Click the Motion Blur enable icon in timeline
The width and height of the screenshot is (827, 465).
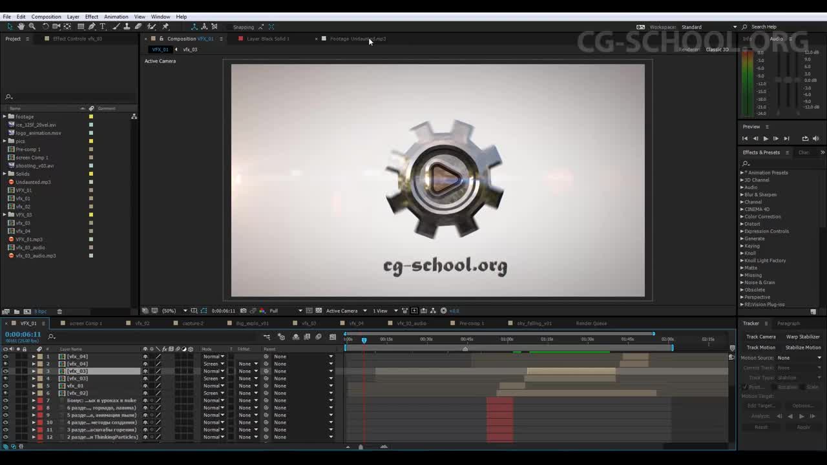(319, 336)
